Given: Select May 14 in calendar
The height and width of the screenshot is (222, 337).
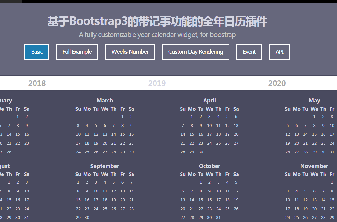Looking at the screenshot, I should coord(305,134).
